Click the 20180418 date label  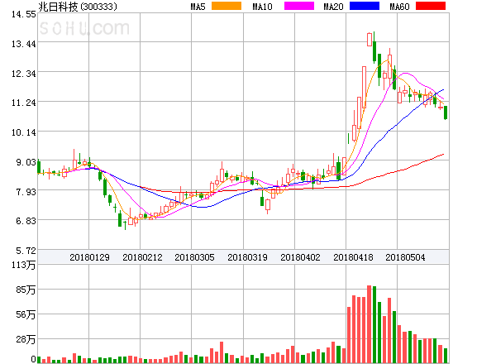[353, 257]
